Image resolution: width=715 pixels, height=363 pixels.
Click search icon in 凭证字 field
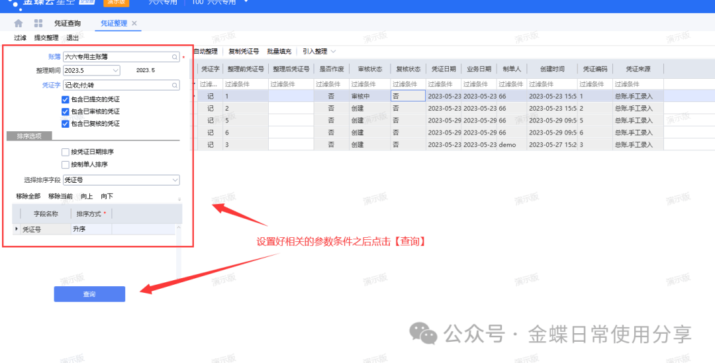[175, 85]
